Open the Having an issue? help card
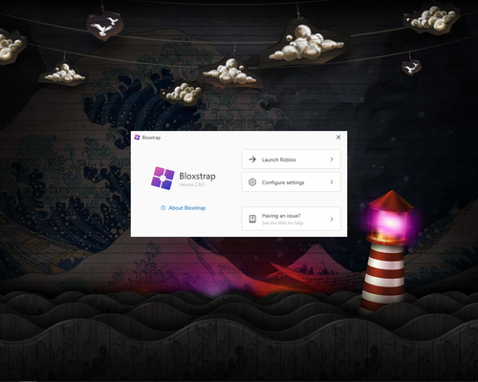Screen dimensions: 478x382 coord(291,219)
